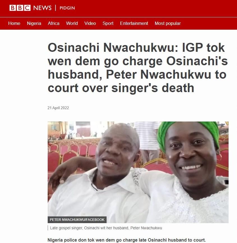Open the World news section
This screenshot has height=243, width=237.
coord(72,24)
